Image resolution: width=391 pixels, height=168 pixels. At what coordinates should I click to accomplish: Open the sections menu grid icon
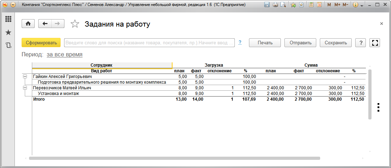tap(8, 19)
